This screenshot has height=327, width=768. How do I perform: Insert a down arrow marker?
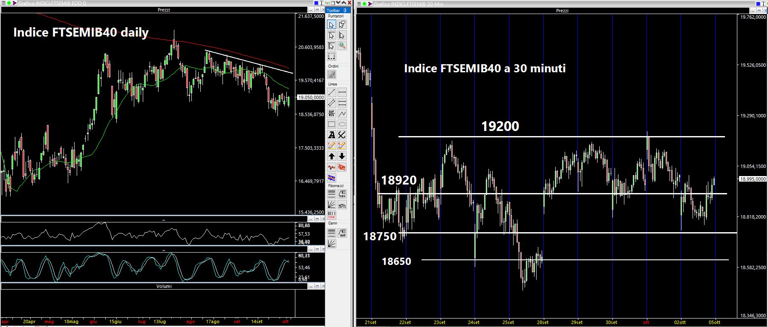(342, 156)
